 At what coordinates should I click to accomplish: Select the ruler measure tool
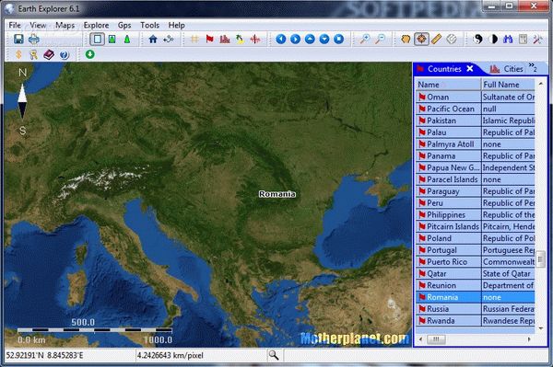tap(436, 39)
